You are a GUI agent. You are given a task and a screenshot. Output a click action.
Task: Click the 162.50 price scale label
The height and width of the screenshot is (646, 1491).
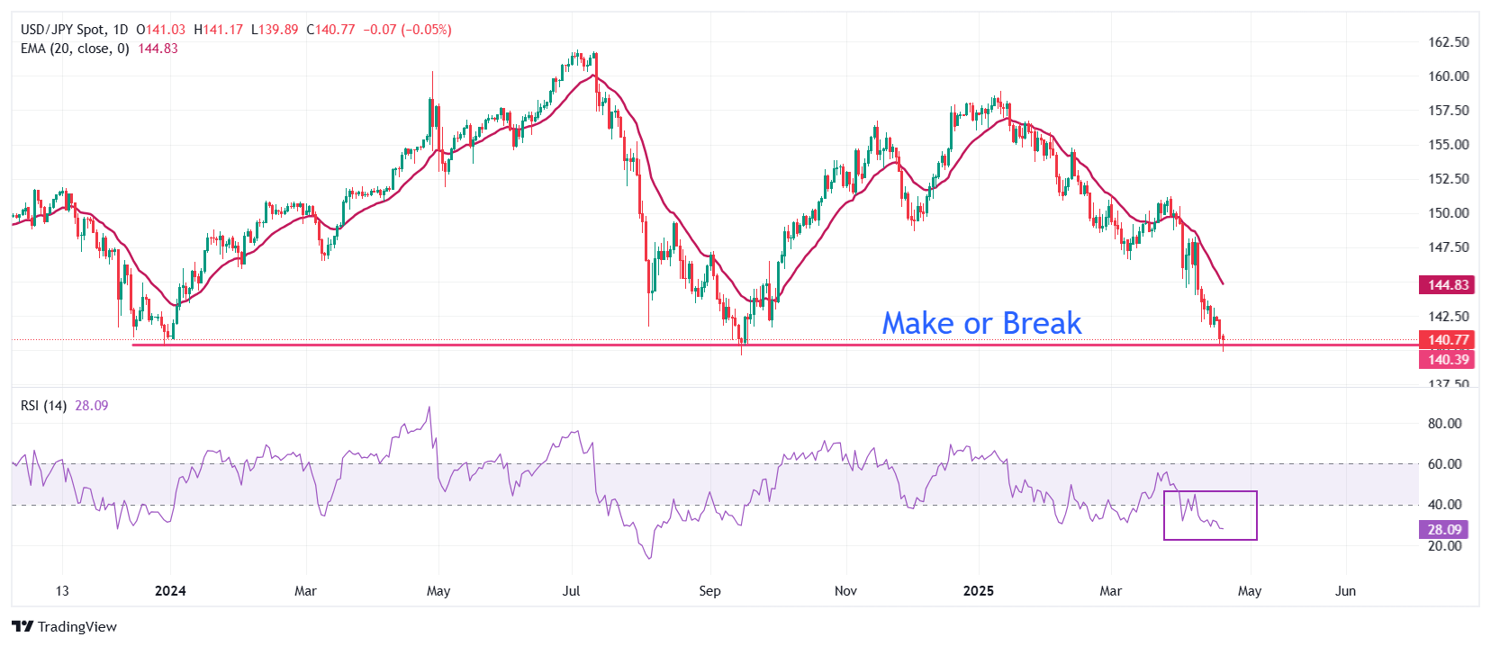[1448, 42]
